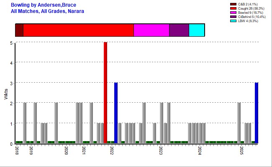The image size is (272, 167).
Task: Select the red Caught segment of stacked bar
Action: (x=78, y=30)
